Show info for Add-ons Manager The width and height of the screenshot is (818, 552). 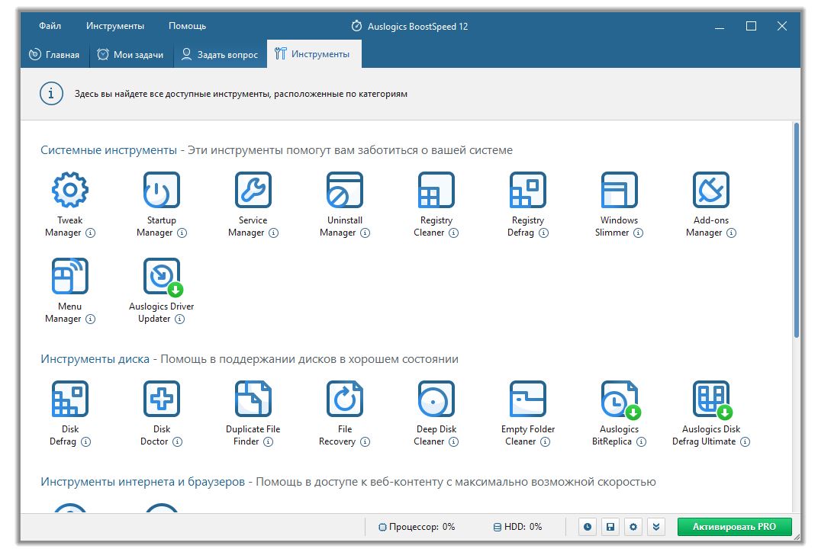point(732,233)
